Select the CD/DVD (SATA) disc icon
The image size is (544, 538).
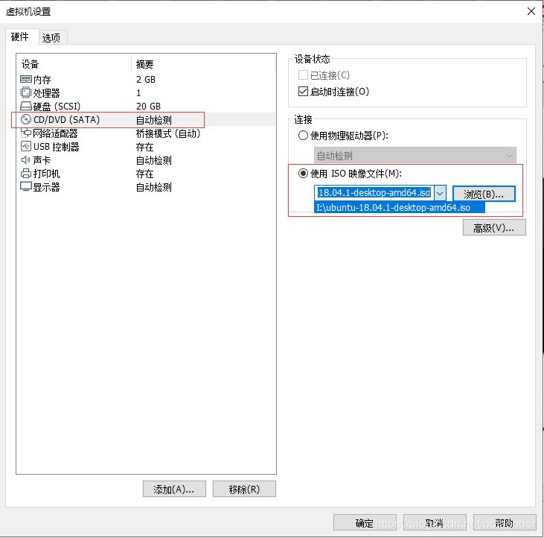26,120
